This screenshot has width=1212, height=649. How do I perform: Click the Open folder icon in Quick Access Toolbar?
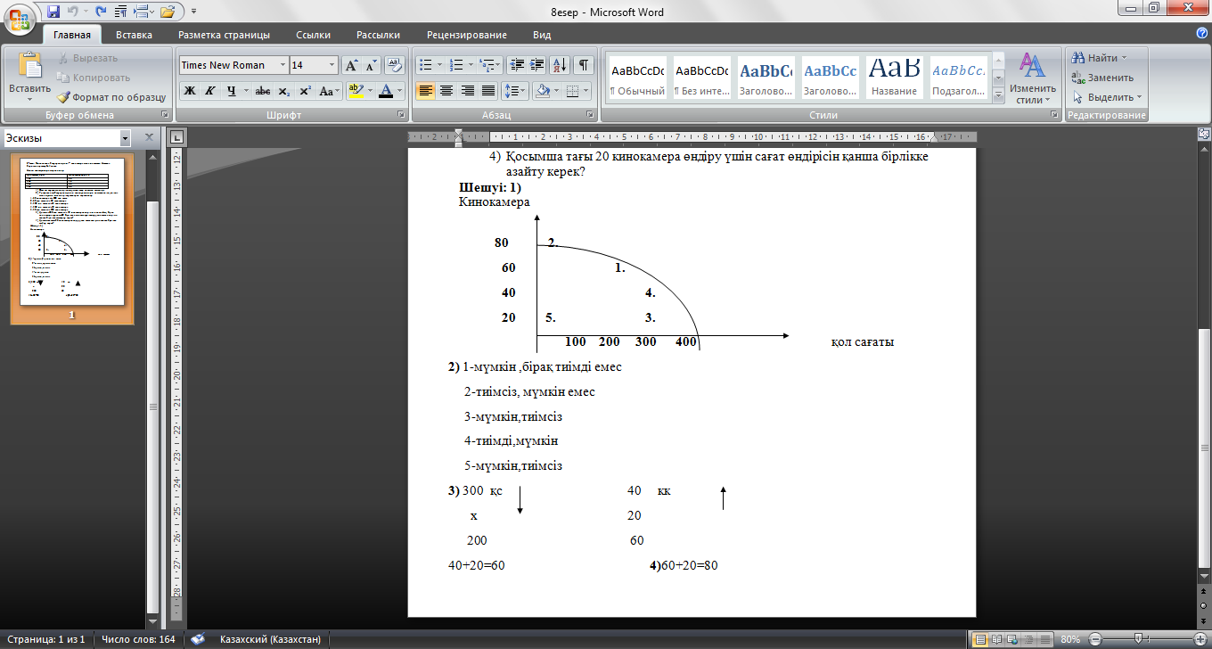pos(167,12)
